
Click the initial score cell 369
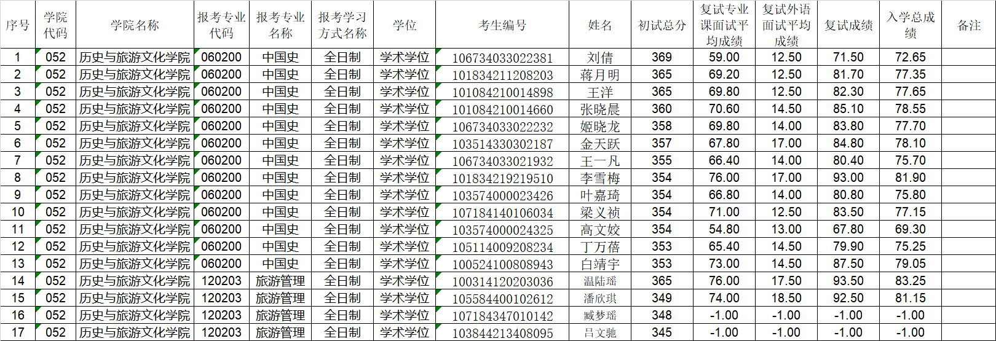coord(662,57)
